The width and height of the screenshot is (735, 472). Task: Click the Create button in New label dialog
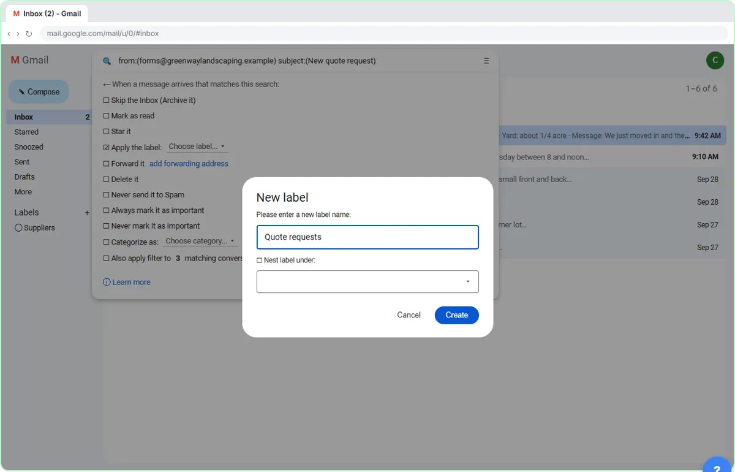[456, 315]
